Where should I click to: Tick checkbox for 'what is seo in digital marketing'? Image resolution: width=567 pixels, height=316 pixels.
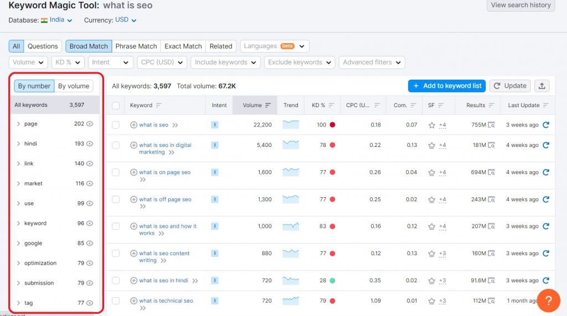pyautogui.click(x=116, y=145)
